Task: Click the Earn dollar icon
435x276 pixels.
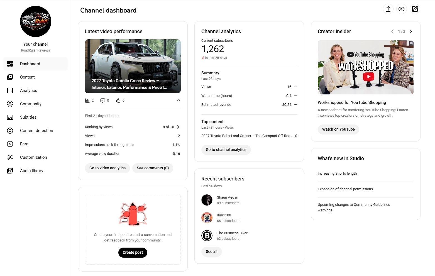Action: [x=10, y=144]
